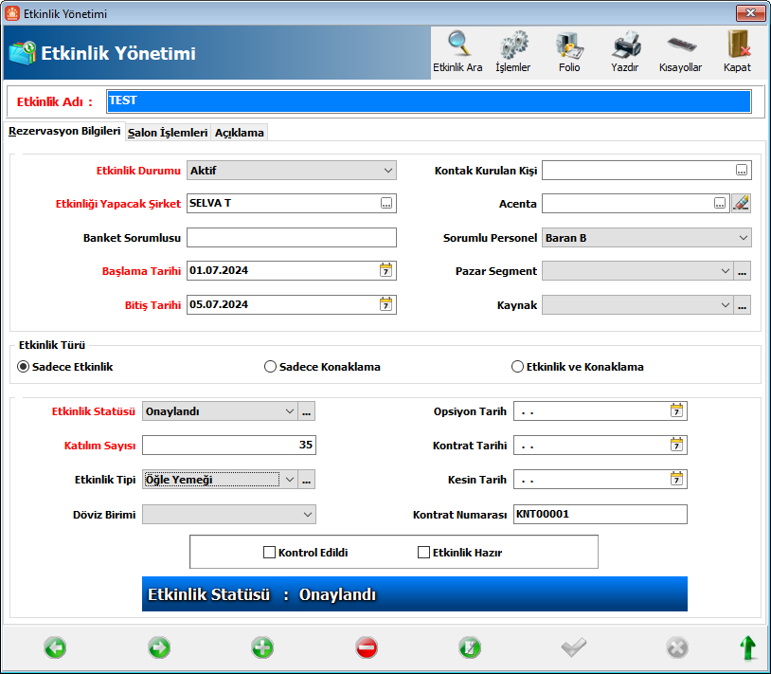Select the Sadece Konaklama radio button
The image size is (771, 674).
coord(270,367)
